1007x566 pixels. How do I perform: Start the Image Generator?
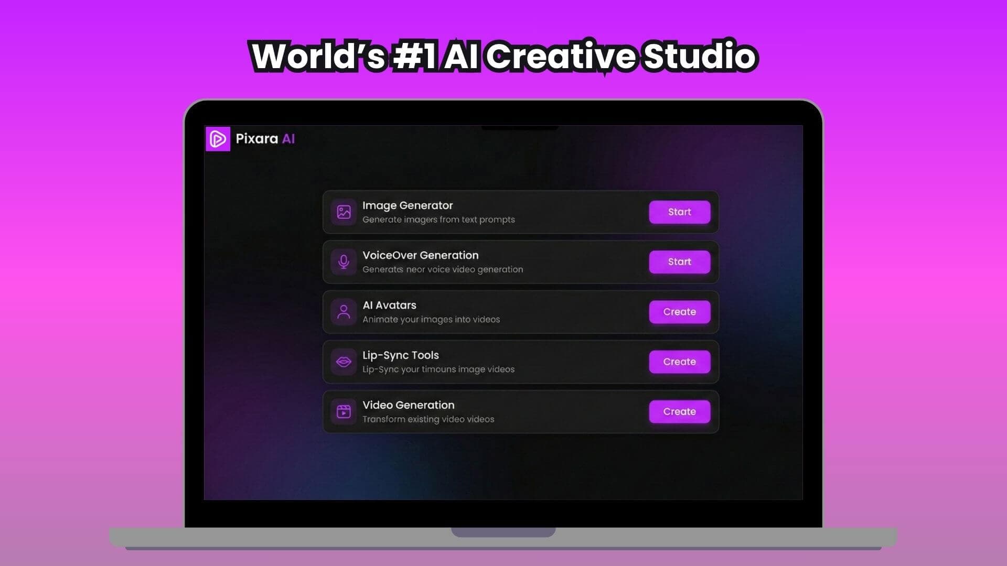[680, 212]
